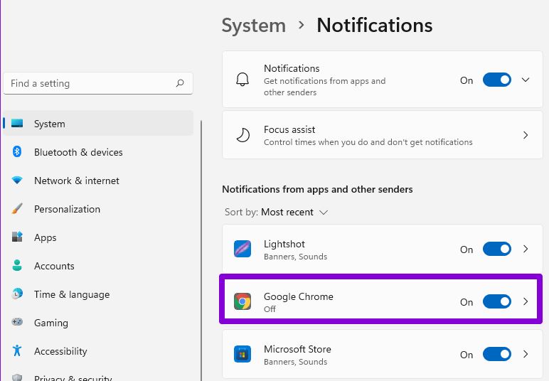Viewport: 549px width, 381px height.
Task: Click the Google Chrome app icon
Action: pyautogui.click(x=242, y=301)
